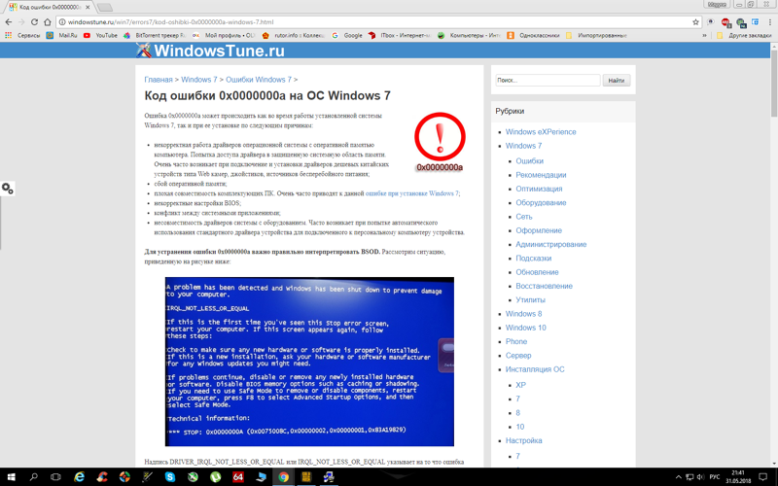Open the Одноклассники bookmark

point(533,35)
